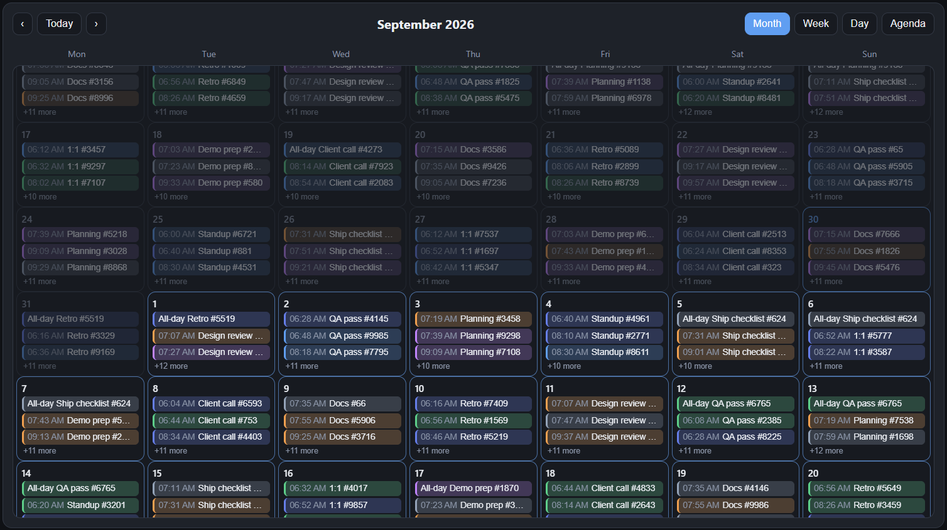947x530 pixels.
Task: Open Standup #6721 event at 06:00 AM
Action: pos(211,234)
